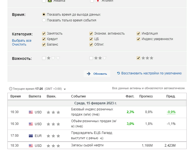Screen dimensions: 190x154
Task: Click the speaker icon next to Lagarde speech
Action: click(102, 138)
